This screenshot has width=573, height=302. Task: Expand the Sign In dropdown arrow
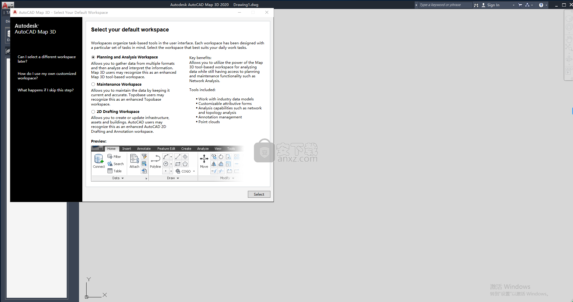coord(514,5)
